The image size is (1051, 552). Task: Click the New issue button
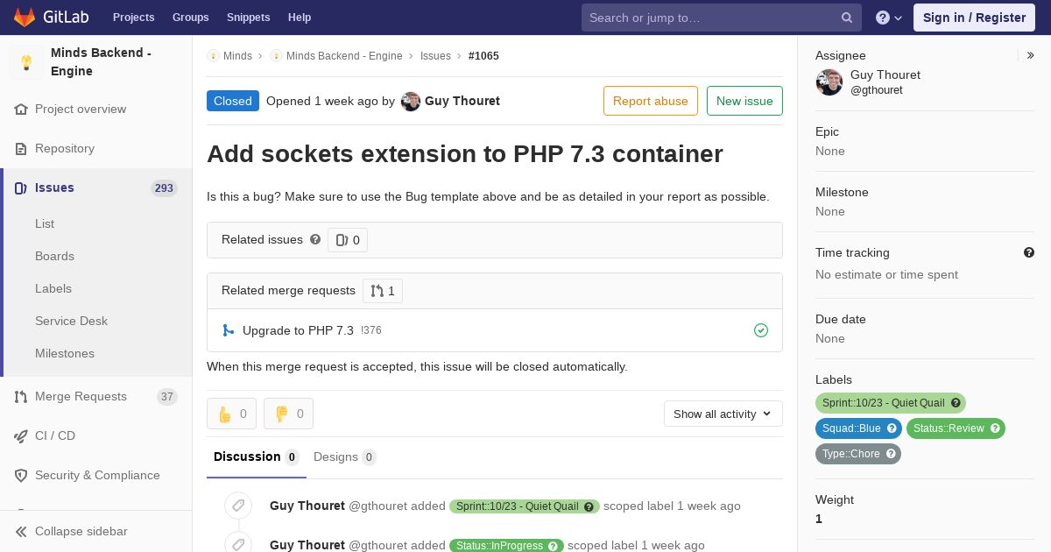(x=744, y=101)
